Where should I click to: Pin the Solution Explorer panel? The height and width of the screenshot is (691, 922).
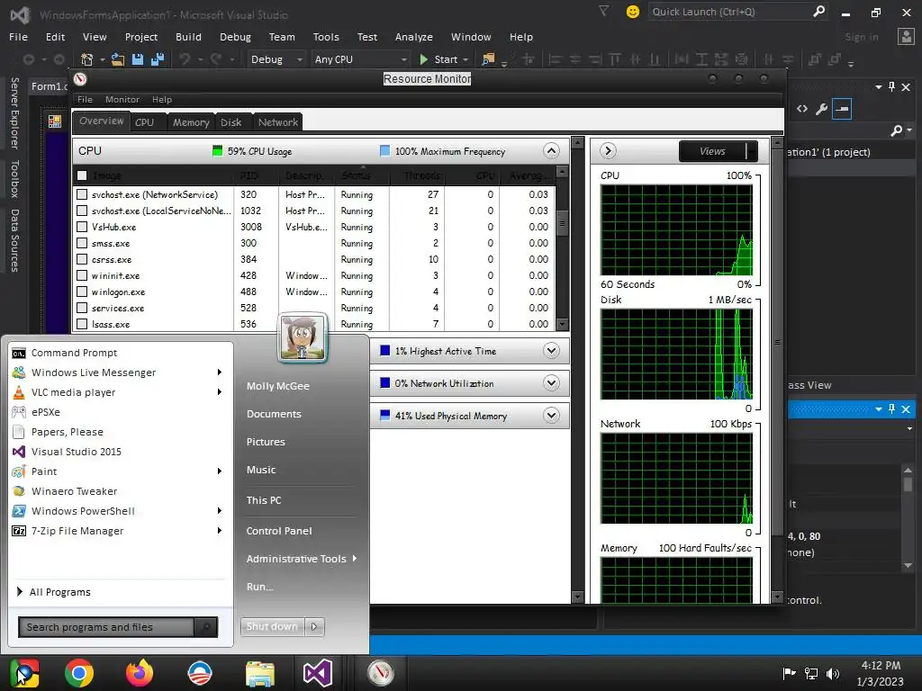[892, 87]
